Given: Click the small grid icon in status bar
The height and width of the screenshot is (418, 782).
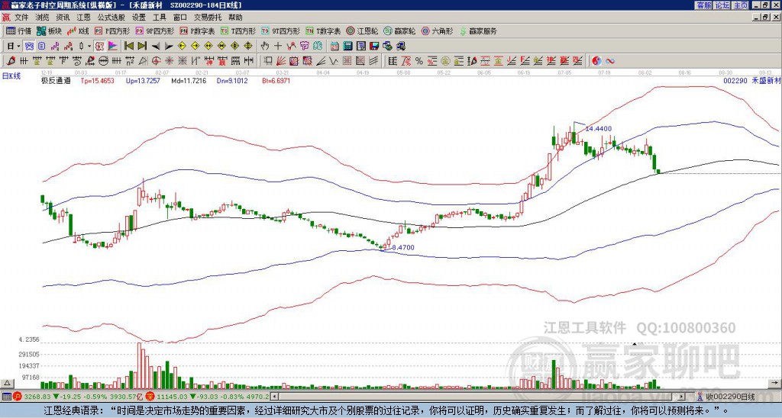Looking at the screenshot, I should click(6, 397).
